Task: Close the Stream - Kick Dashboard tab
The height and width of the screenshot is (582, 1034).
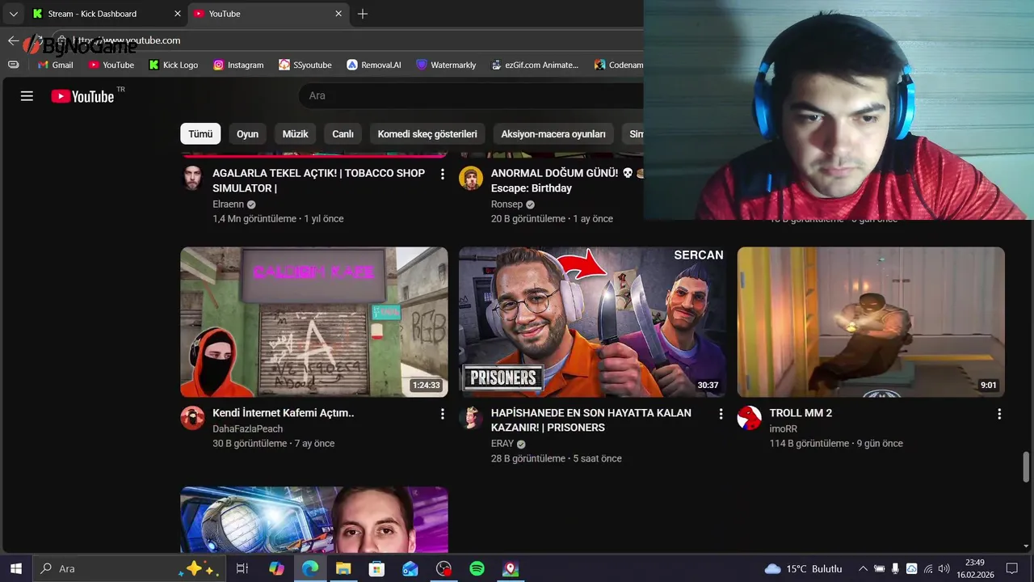Action: tap(178, 14)
